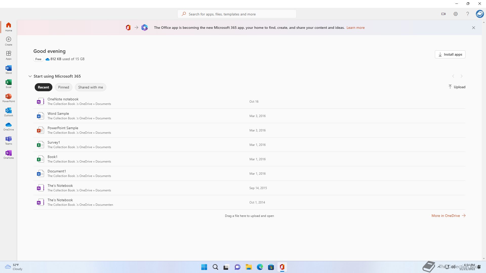Open the settings gear icon

[x=455, y=14]
